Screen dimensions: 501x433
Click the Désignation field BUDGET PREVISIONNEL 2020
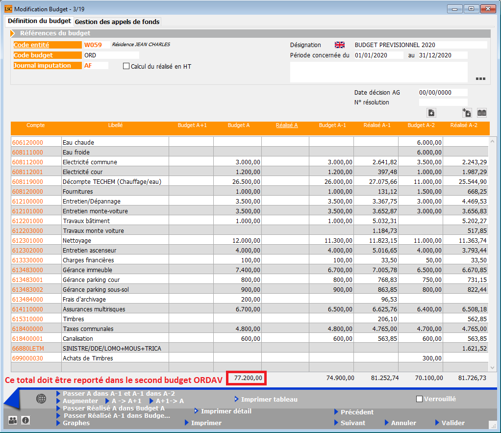click(x=421, y=45)
